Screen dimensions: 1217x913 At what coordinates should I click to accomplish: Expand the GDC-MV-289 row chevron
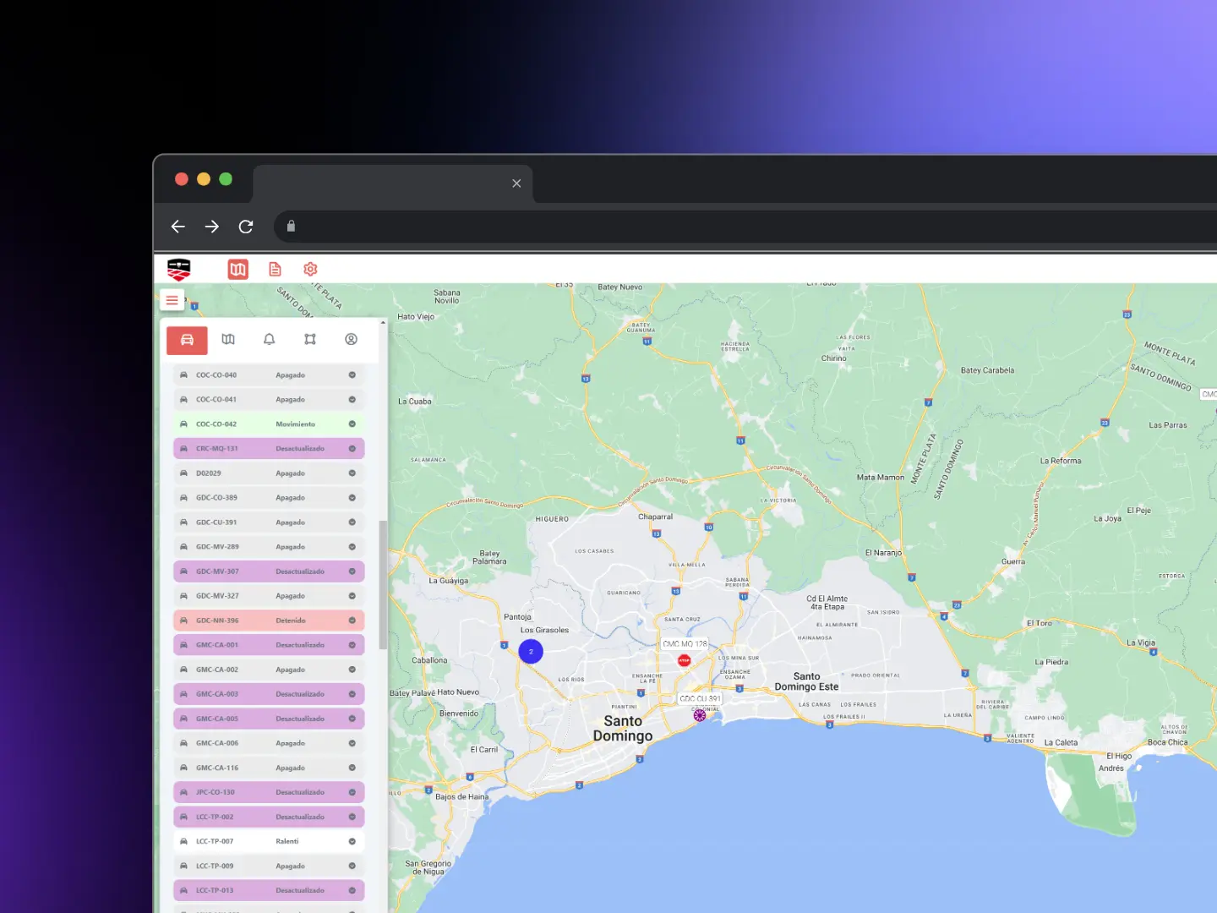352,547
